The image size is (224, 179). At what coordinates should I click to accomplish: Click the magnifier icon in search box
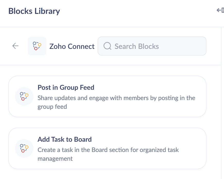(107, 46)
